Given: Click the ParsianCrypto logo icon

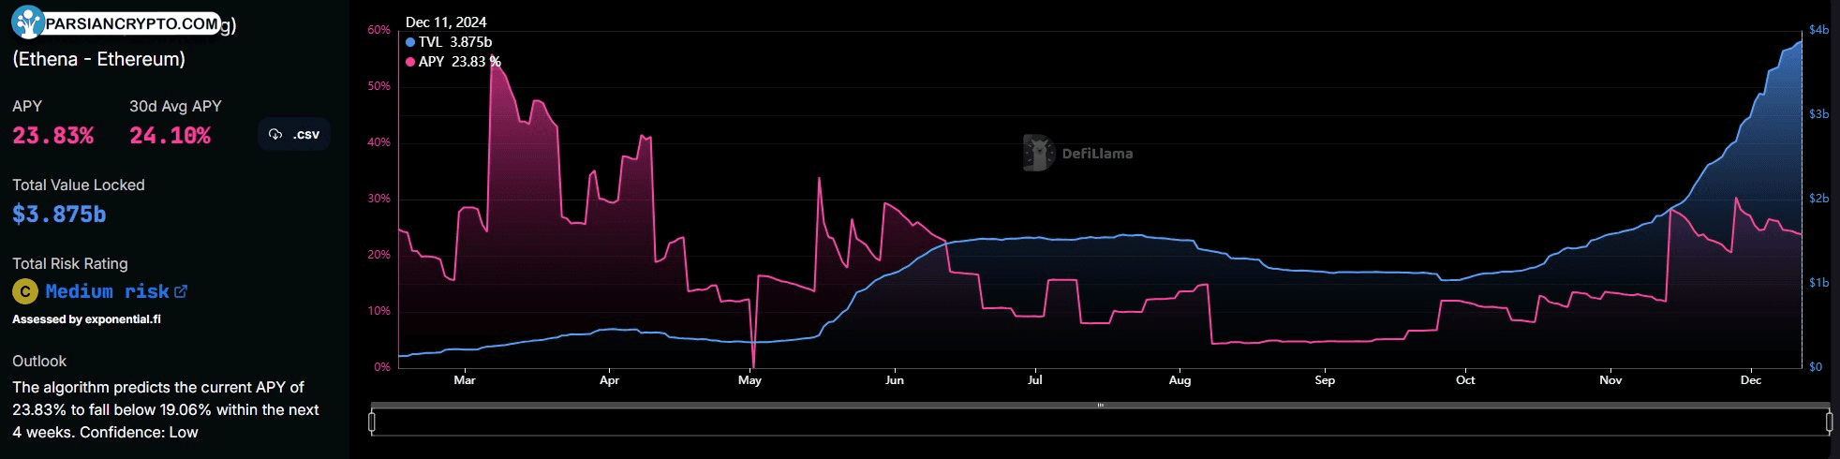Looking at the screenshot, I should pos(28,22).
